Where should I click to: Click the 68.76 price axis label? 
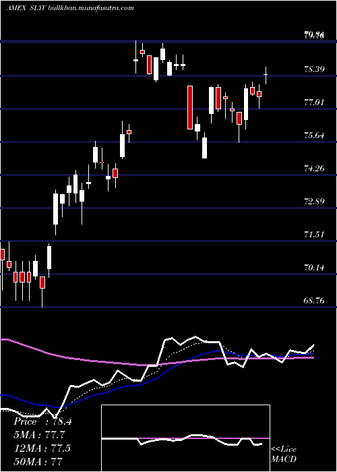[x=314, y=301]
